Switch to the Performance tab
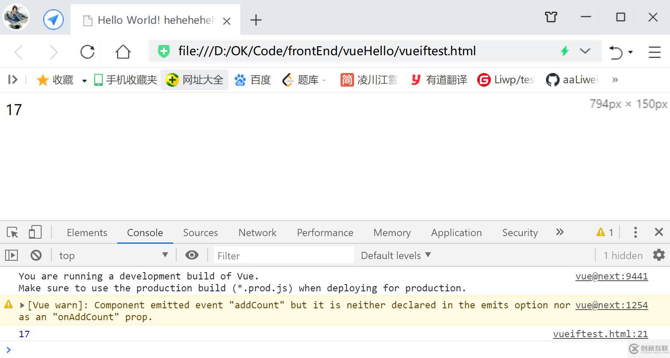Screen dimensions: 670x358 click(x=325, y=233)
